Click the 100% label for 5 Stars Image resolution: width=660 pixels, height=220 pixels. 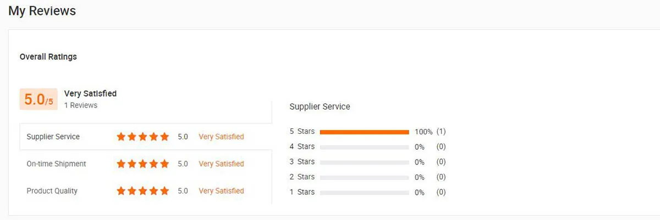pos(424,132)
